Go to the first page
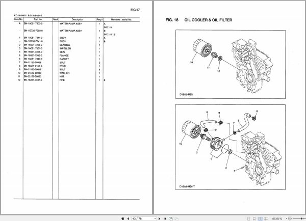Screen dimensions: 306x221 point(122,218)
